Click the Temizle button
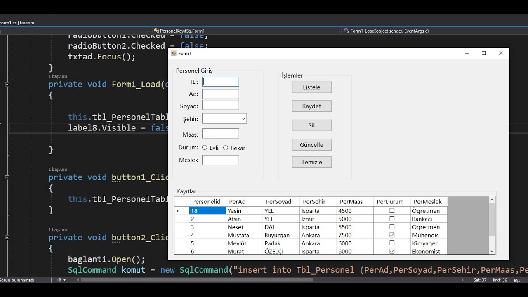528x297 pixels. 311,162
